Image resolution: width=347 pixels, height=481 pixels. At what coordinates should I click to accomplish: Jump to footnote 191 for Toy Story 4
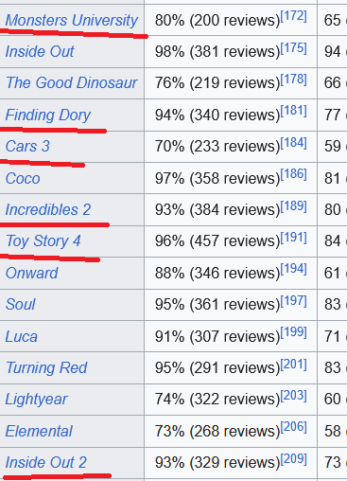point(293,237)
